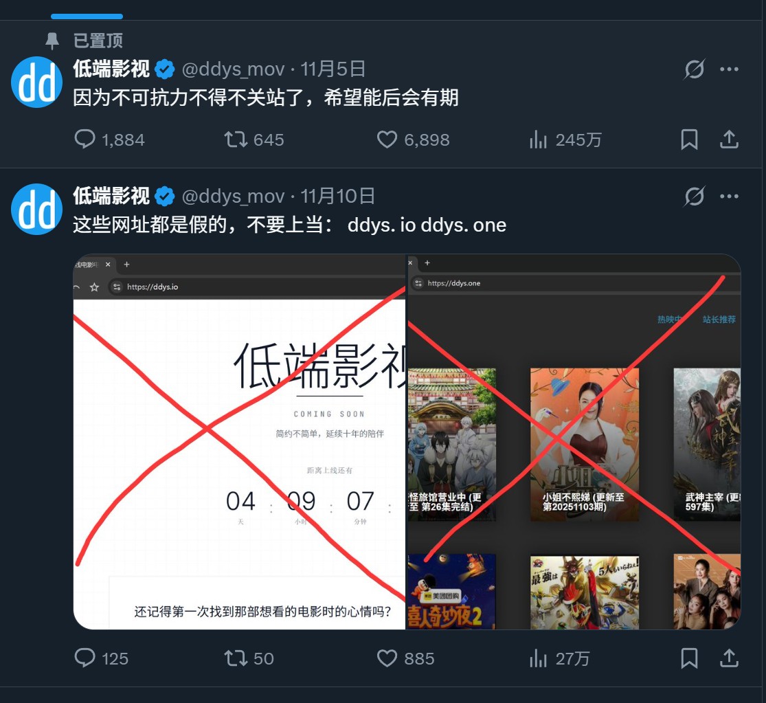Bookmark the November 10 tweet
This screenshot has width=766, height=703.
pos(689,658)
